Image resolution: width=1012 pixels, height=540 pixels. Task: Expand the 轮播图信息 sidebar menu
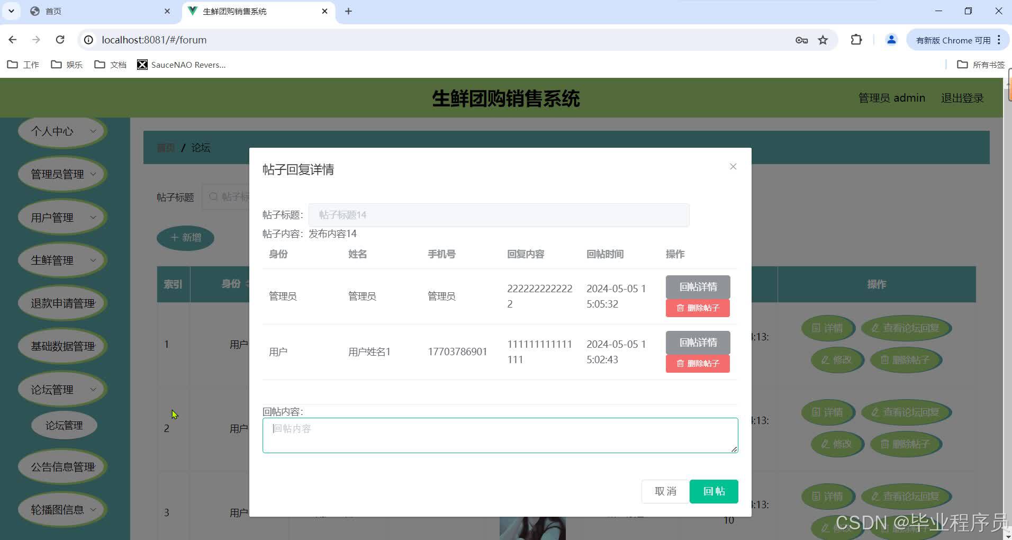pyautogui.click(x=62, y=509)
